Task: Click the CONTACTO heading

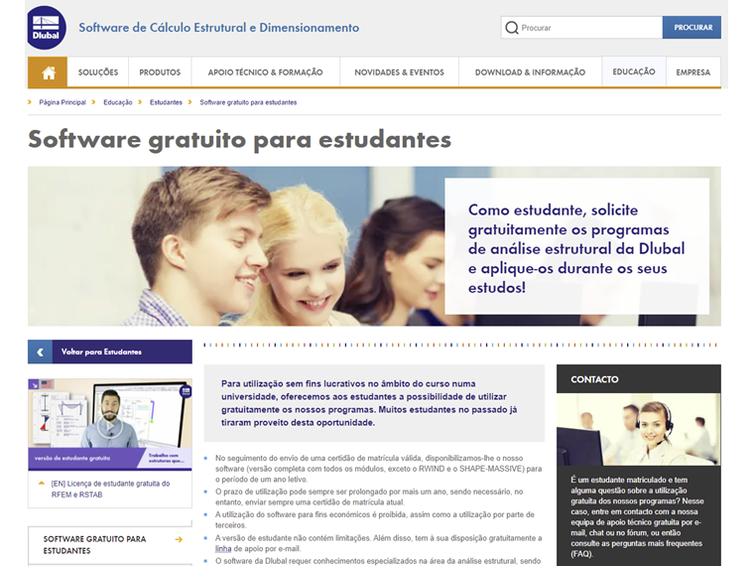Action: [x=595, y=379]
